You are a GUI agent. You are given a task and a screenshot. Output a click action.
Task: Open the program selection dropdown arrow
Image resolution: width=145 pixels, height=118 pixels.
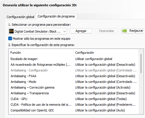coord(65,31)
